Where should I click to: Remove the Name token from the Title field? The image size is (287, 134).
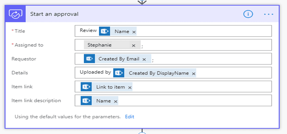click(134, 32)
